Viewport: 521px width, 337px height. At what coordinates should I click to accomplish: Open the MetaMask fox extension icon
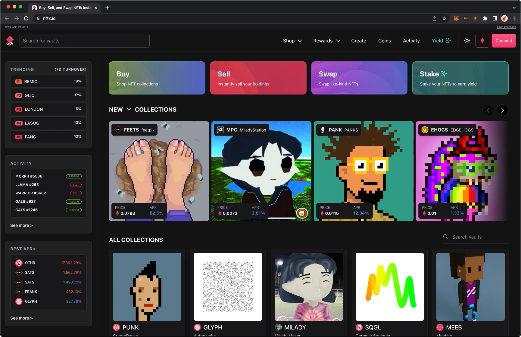click(x=456, y=18)
